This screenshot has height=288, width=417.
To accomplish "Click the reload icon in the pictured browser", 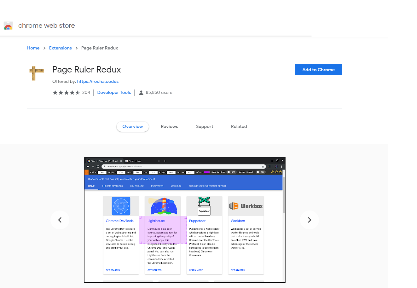I will (98, 166).
